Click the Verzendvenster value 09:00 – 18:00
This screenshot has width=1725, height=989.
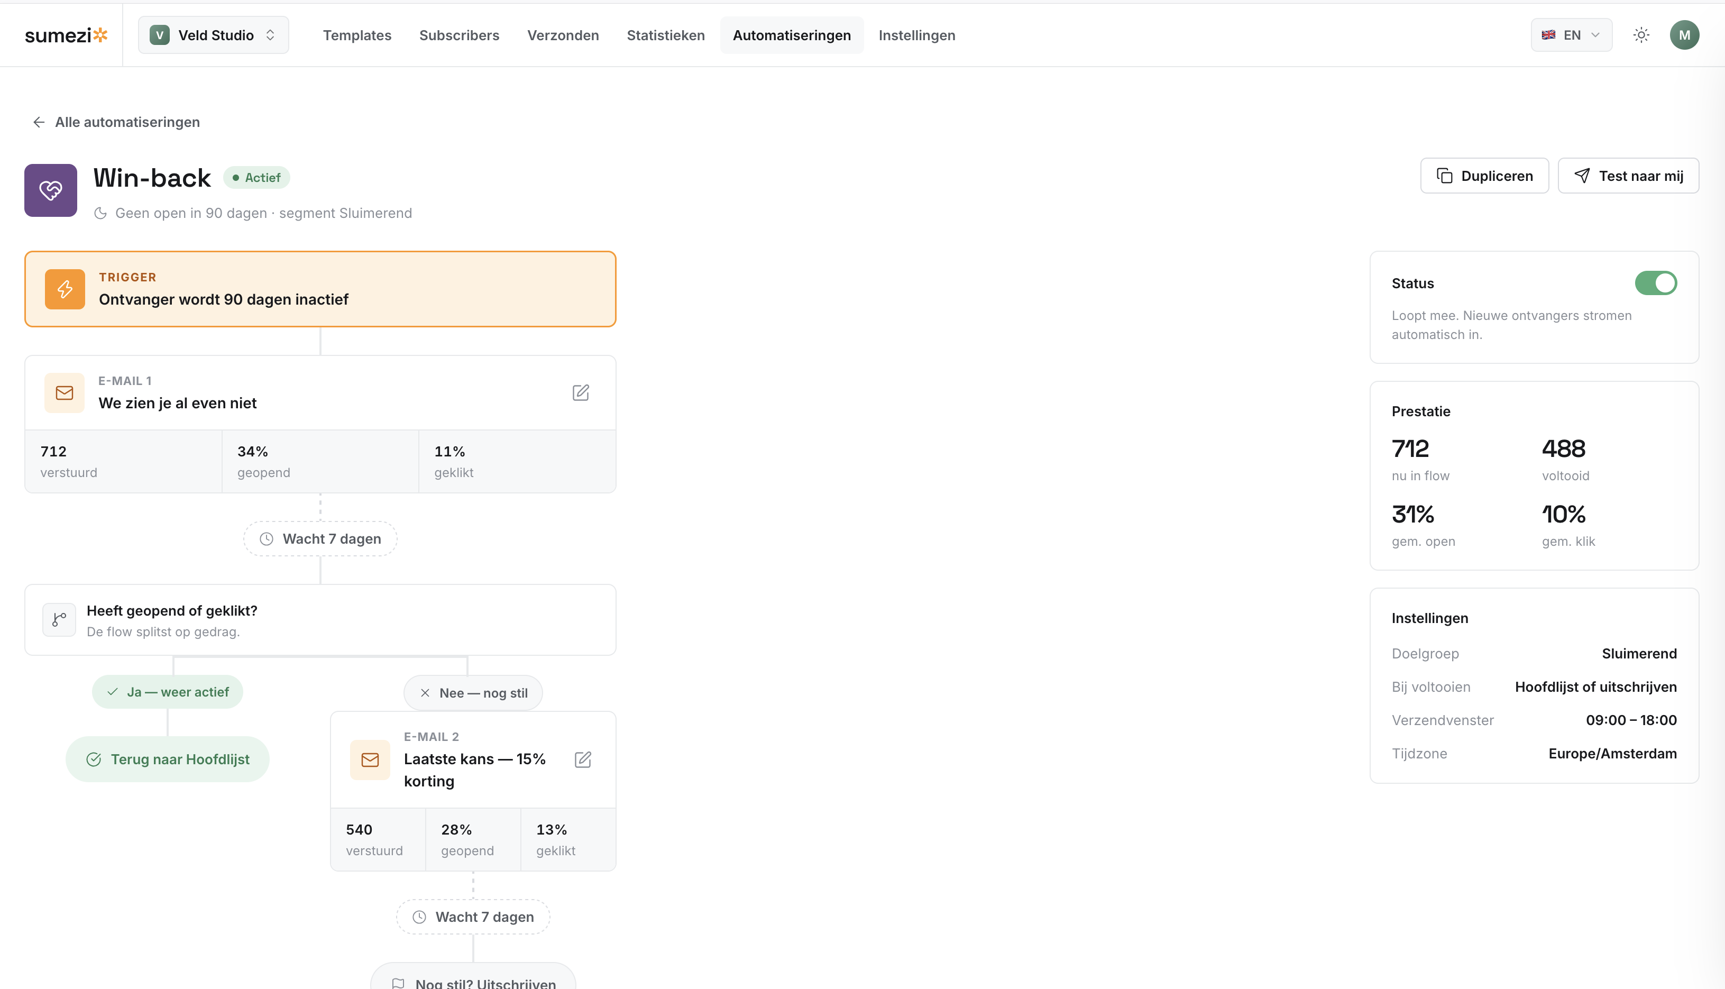[x=1631, y=720]
